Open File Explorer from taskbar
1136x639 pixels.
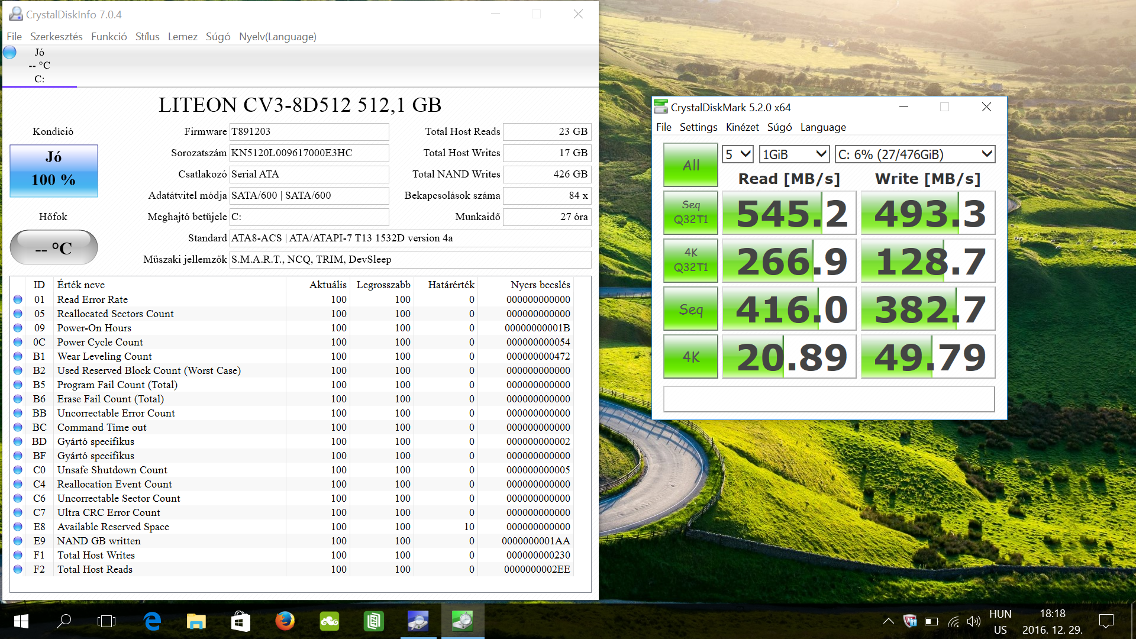[196, 621]
